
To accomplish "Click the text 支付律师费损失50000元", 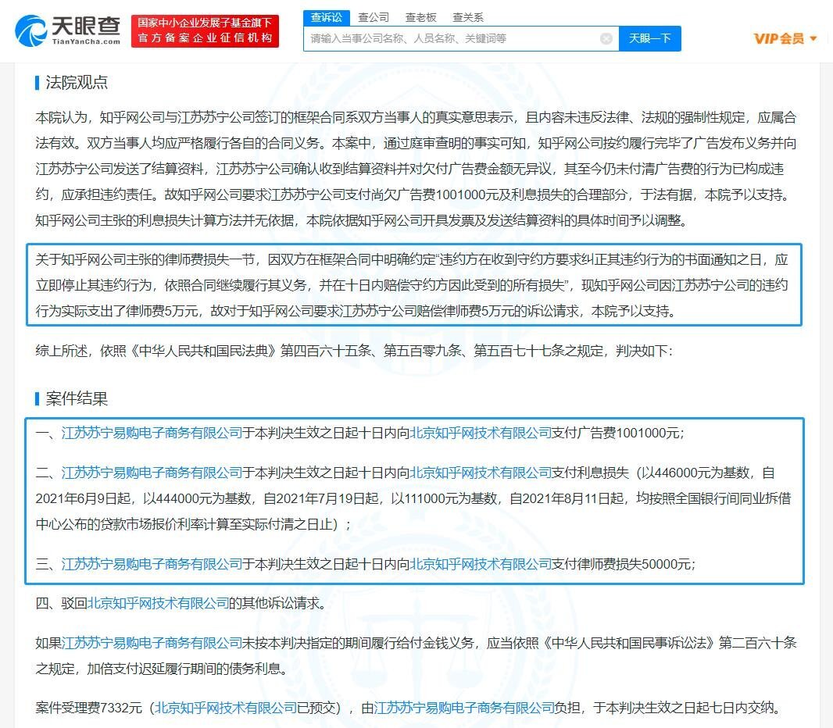I will pyautogui.click(x=621, y=564).
